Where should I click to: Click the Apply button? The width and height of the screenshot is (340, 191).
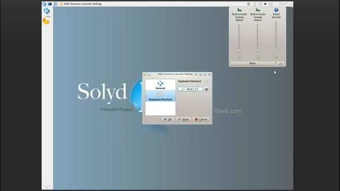coord(183,119)
